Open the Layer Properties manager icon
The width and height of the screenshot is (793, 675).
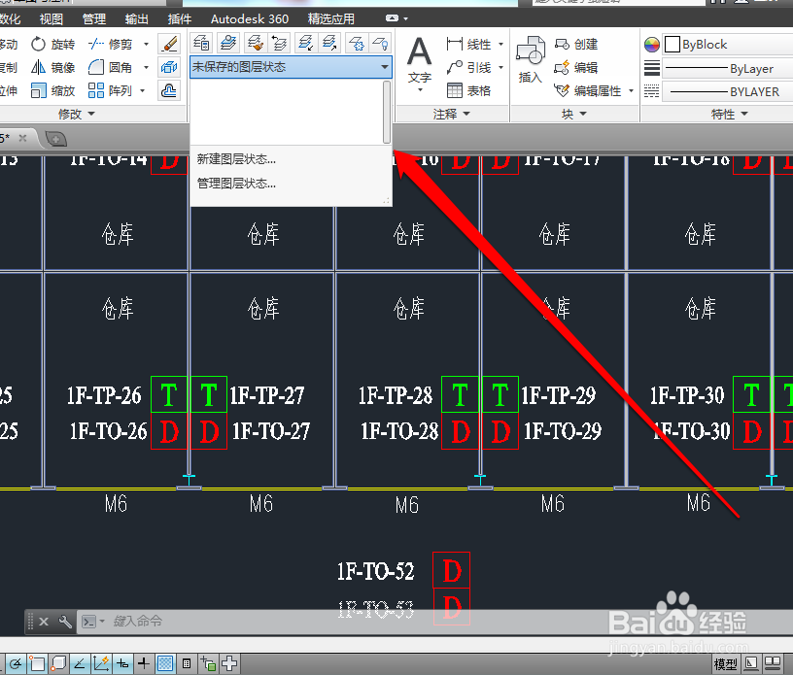201,43
